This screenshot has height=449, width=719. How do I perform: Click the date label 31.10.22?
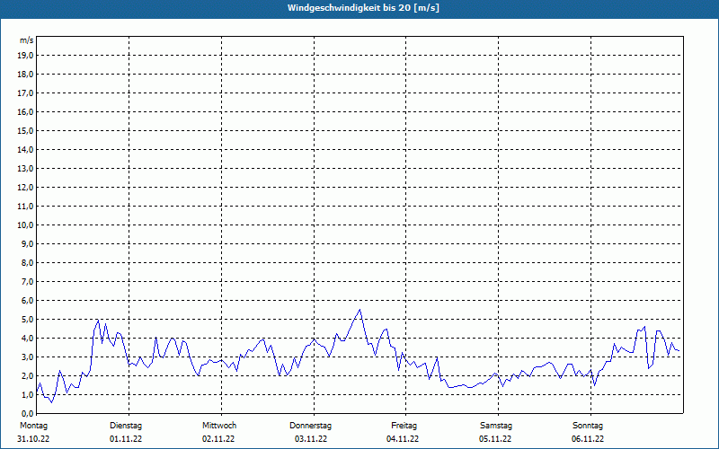point(33,439)
